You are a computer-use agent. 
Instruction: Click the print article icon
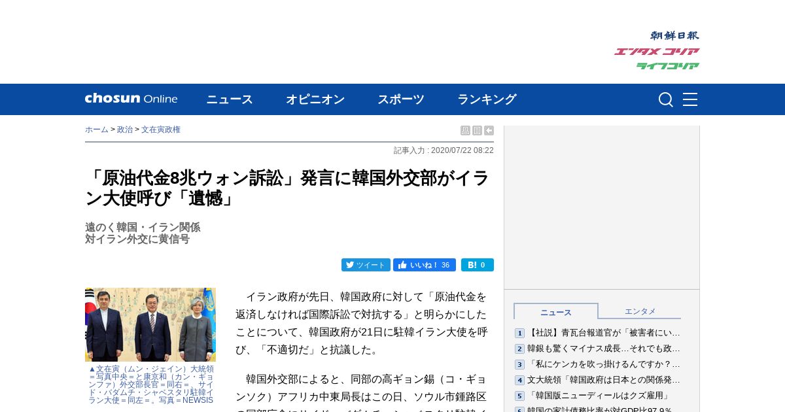tap(465, 131)
